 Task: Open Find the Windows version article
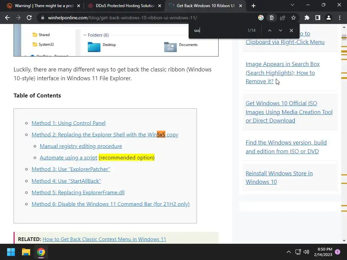pos(286,147)
